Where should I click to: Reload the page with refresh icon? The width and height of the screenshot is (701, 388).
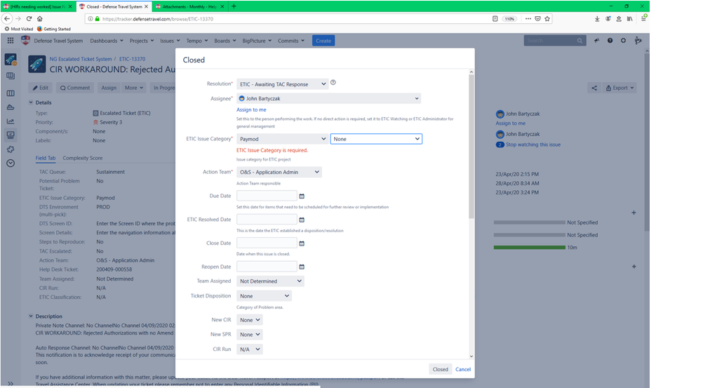[29, 19]
